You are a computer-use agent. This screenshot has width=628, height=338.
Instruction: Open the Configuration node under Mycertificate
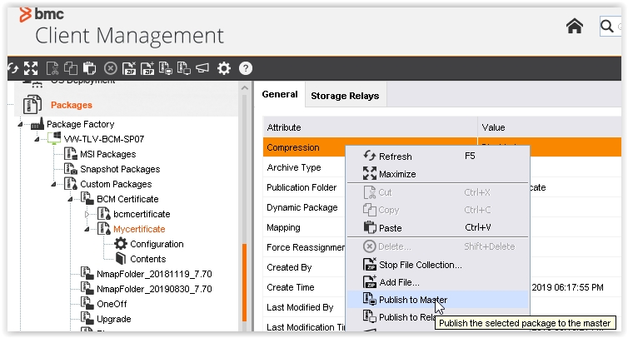(157, 244)
